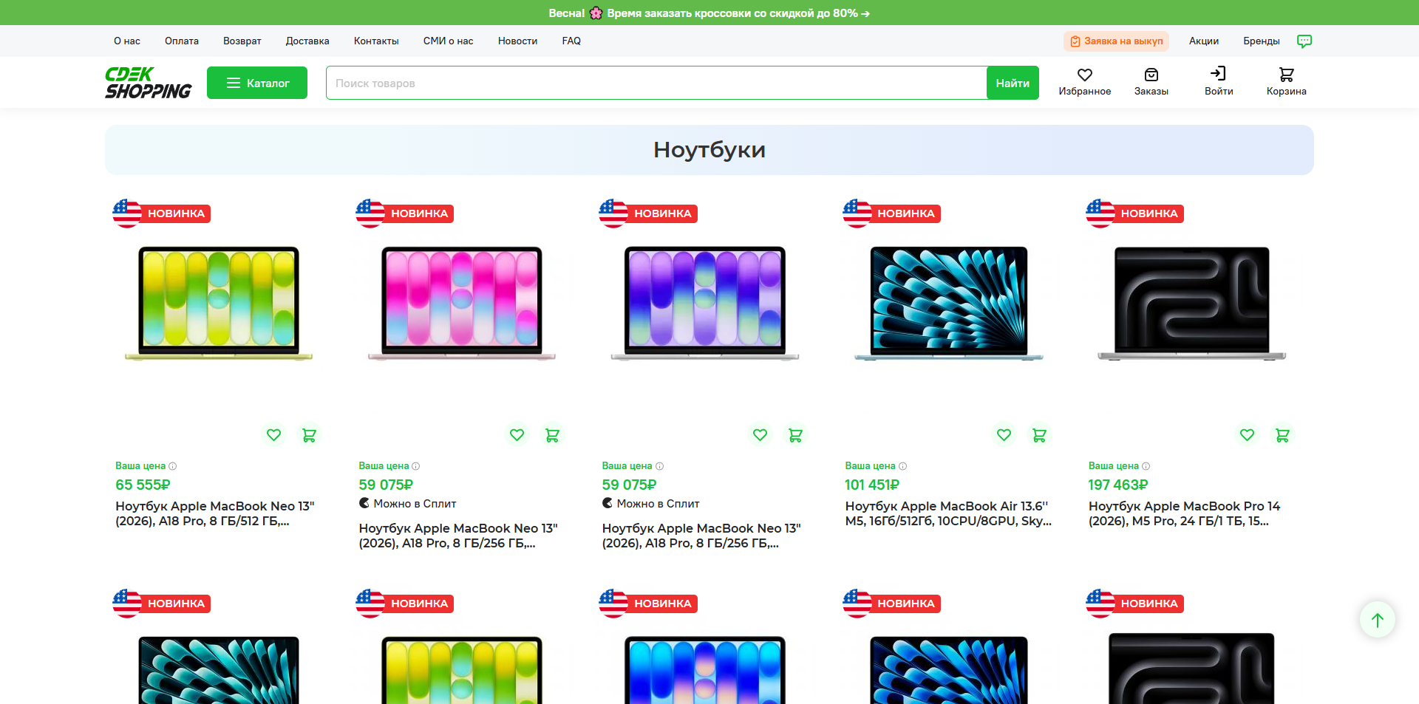Open the MacBook Pro 14 product image
The image size is (1419, 704).
1192,304
